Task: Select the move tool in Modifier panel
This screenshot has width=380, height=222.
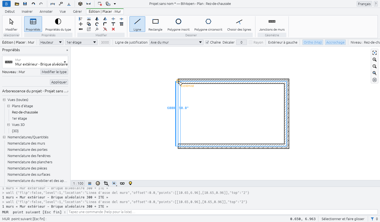Action: [81, 24]
